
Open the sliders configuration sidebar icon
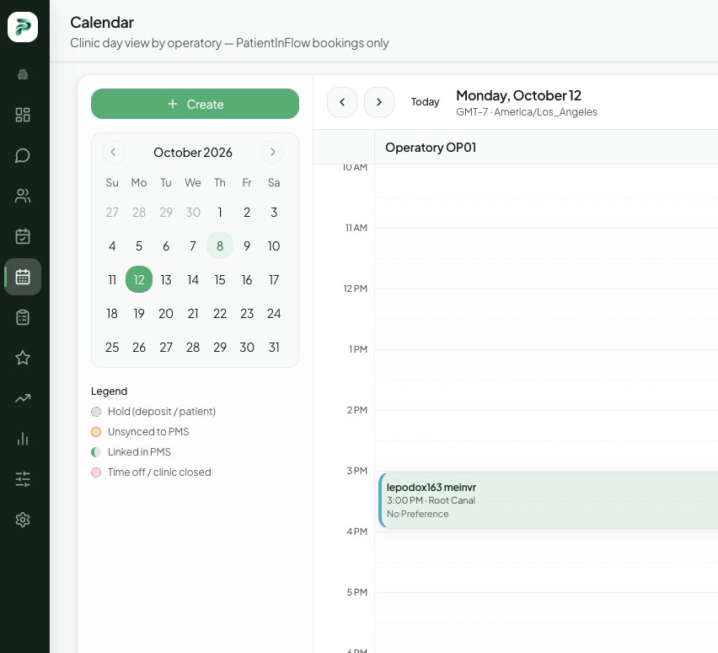tap(23, 479)
